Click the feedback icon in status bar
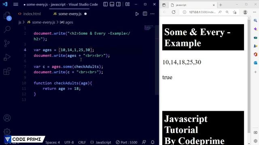This screenshot has height=145, width=259. click(144, 142)
